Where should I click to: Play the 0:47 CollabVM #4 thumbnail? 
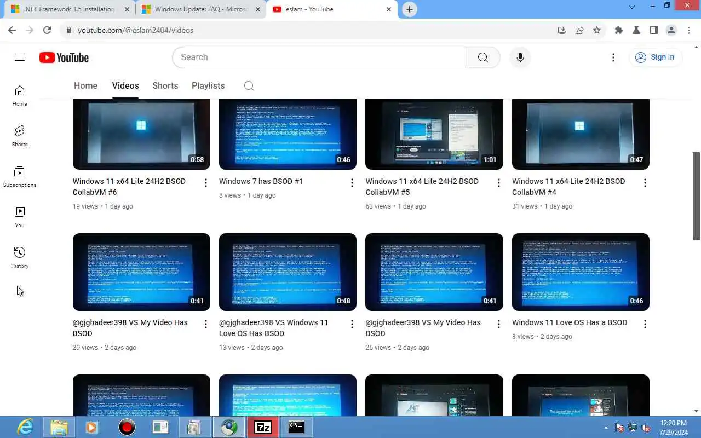[581, 134]
